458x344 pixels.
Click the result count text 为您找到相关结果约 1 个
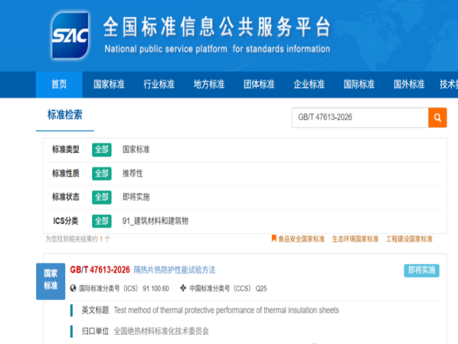click(x=78, y=239)
